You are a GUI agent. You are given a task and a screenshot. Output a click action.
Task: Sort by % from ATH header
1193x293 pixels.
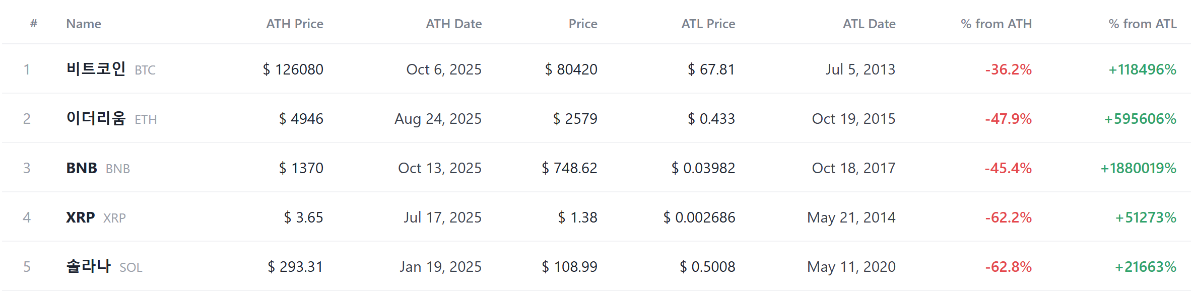(x=996, y=24)
